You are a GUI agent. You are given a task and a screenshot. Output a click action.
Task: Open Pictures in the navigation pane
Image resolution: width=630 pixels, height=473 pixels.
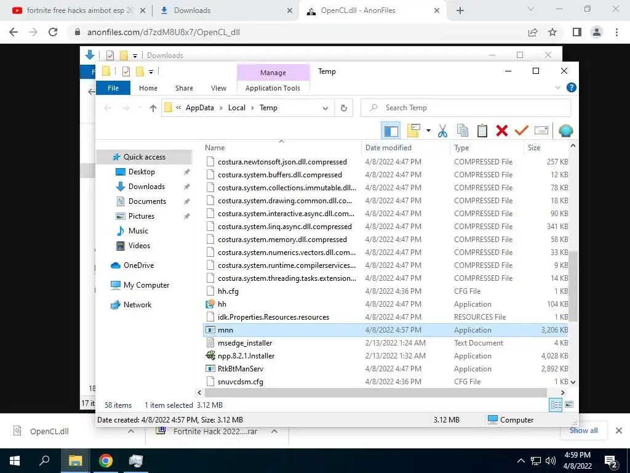pyautogui.click(x=141, y=216)
